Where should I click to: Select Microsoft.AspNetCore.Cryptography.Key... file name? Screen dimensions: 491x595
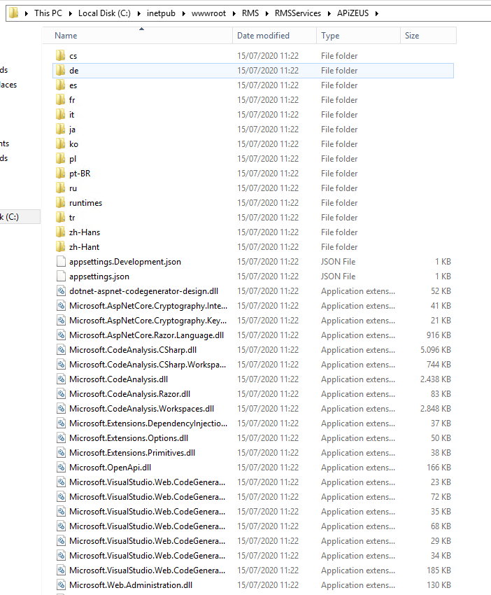(148, 321)
